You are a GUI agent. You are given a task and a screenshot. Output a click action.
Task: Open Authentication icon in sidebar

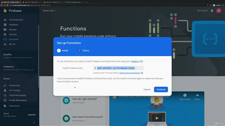pyautogui.click(x=5, y=20)
